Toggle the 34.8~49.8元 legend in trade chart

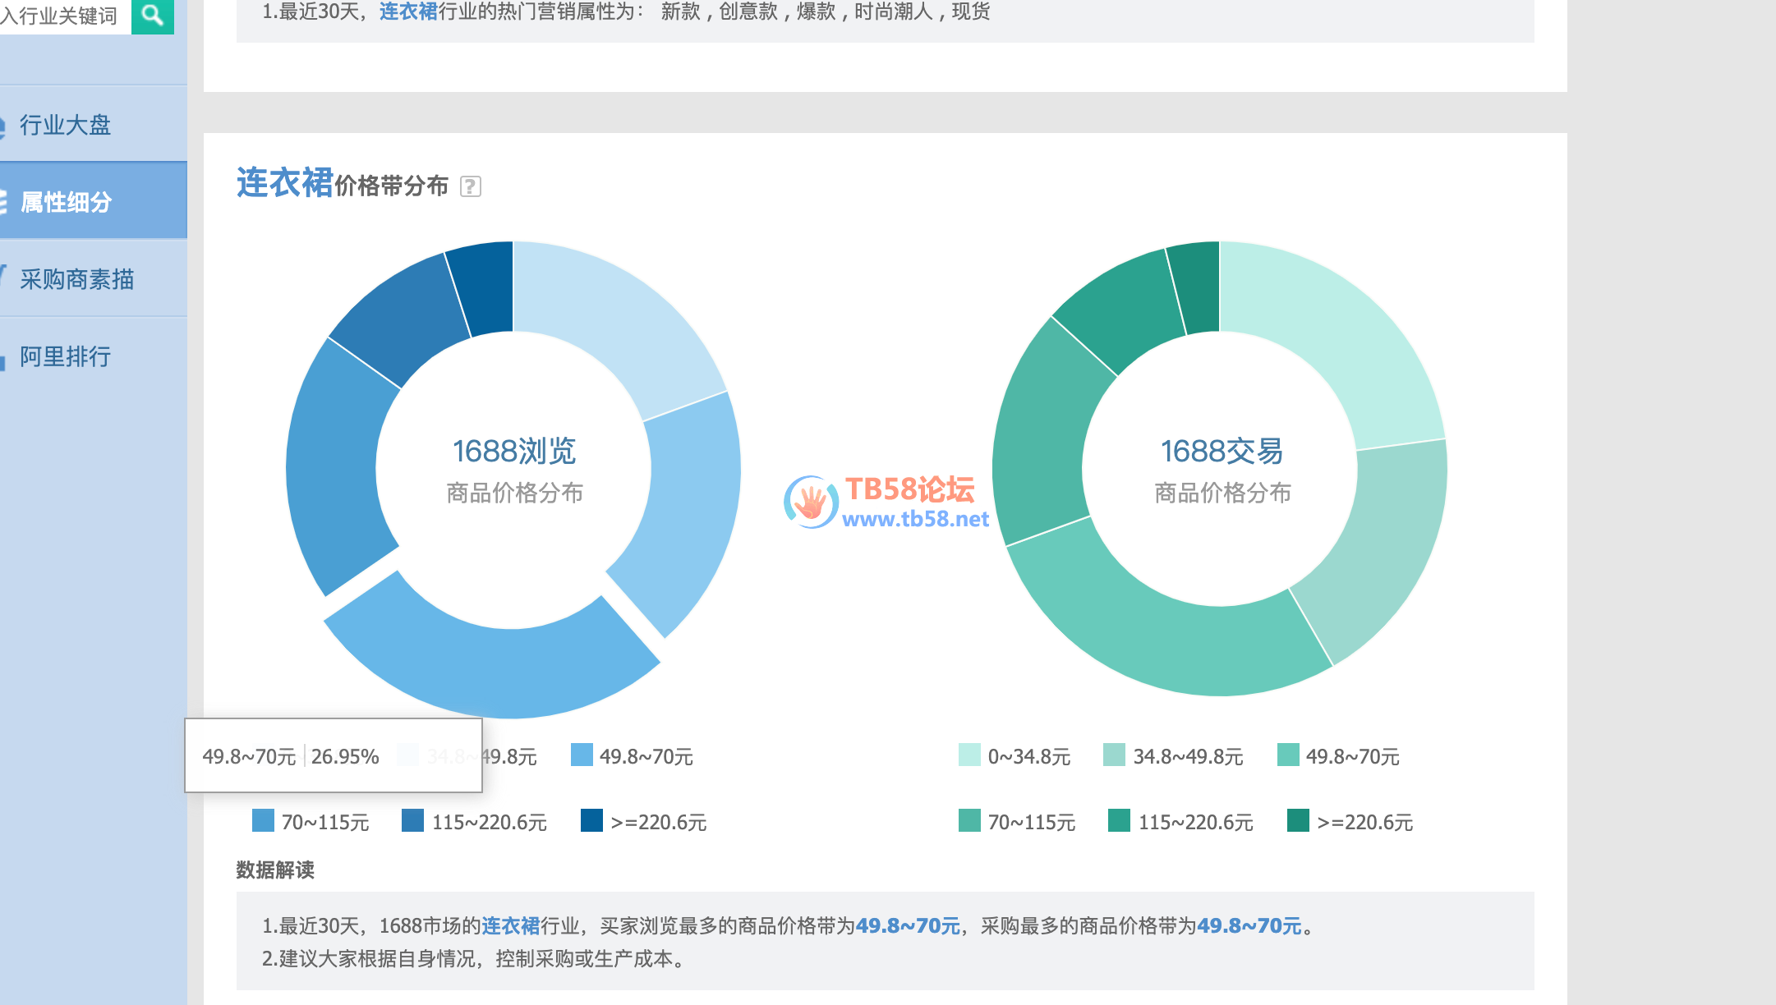pyautogui.click(x=1173, y=755)
